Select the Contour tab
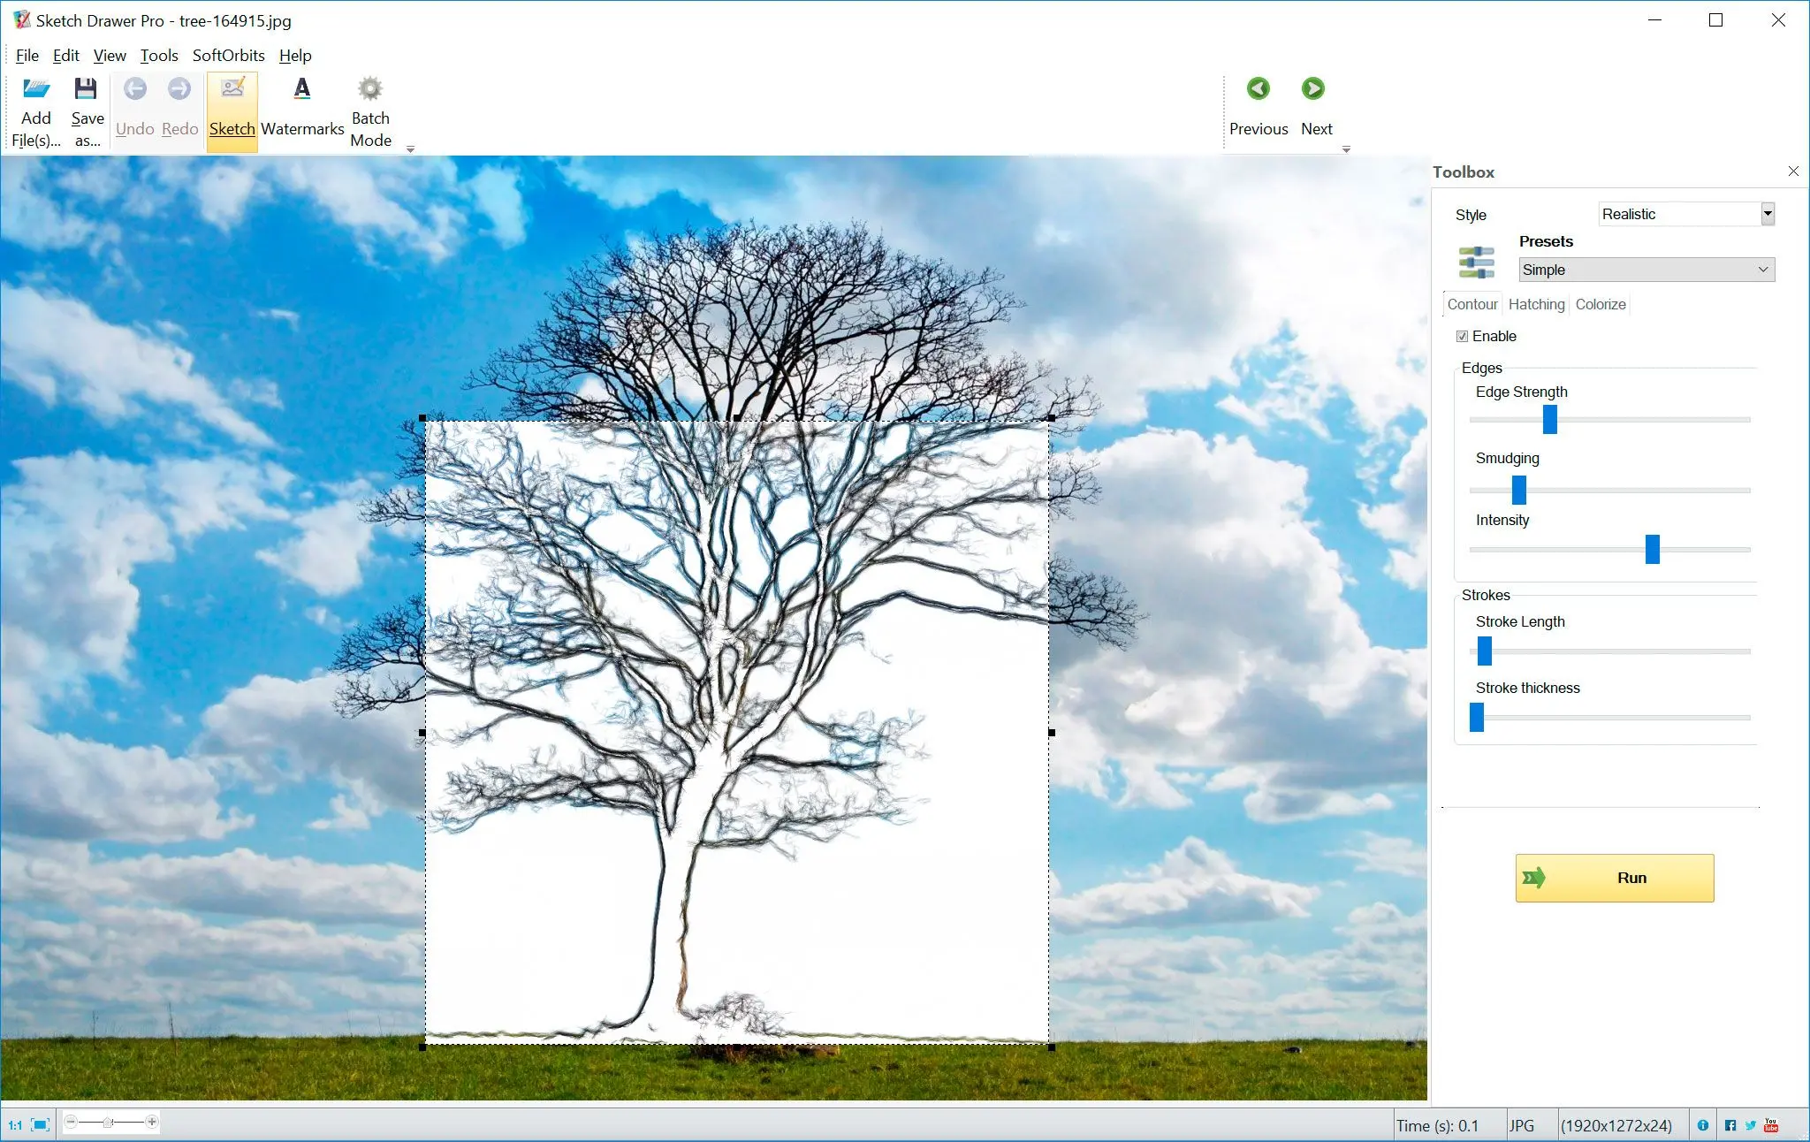Image resolution: width=1810 pixels, height=1142 pixels. (1472, 304)
